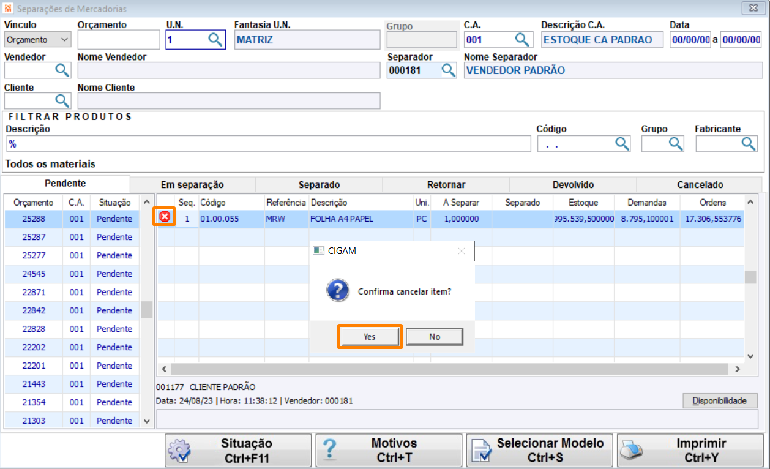This screenshot has width=770, height=469.
Task: Switch to the Devolvido tab
Action: click(573, 185)
